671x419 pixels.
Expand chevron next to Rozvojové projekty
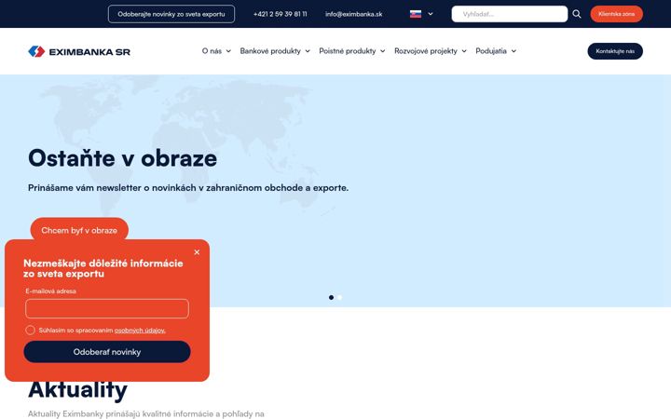[464, 51]
